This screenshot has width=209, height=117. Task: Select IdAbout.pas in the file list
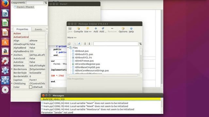82,51
